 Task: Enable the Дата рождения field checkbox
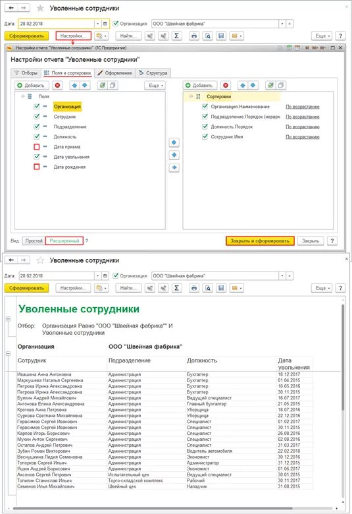click(x=37, y=167)
